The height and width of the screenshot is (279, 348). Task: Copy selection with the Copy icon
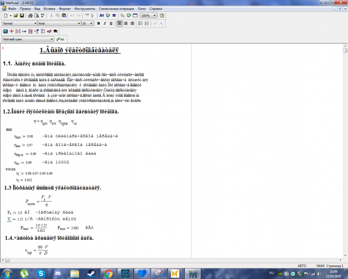(57, 16)
